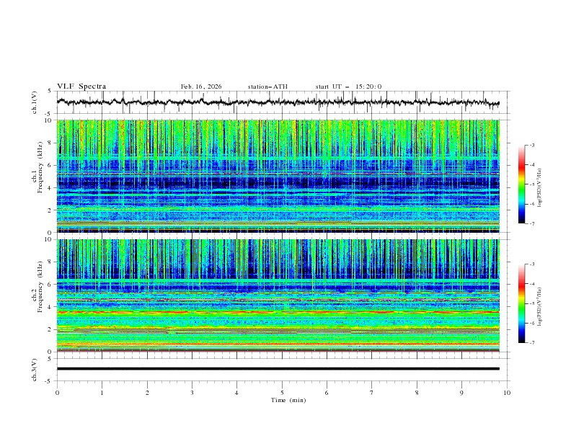
Task: Open the ch.2 spectrogram plot area
Action: coord(278,295)
